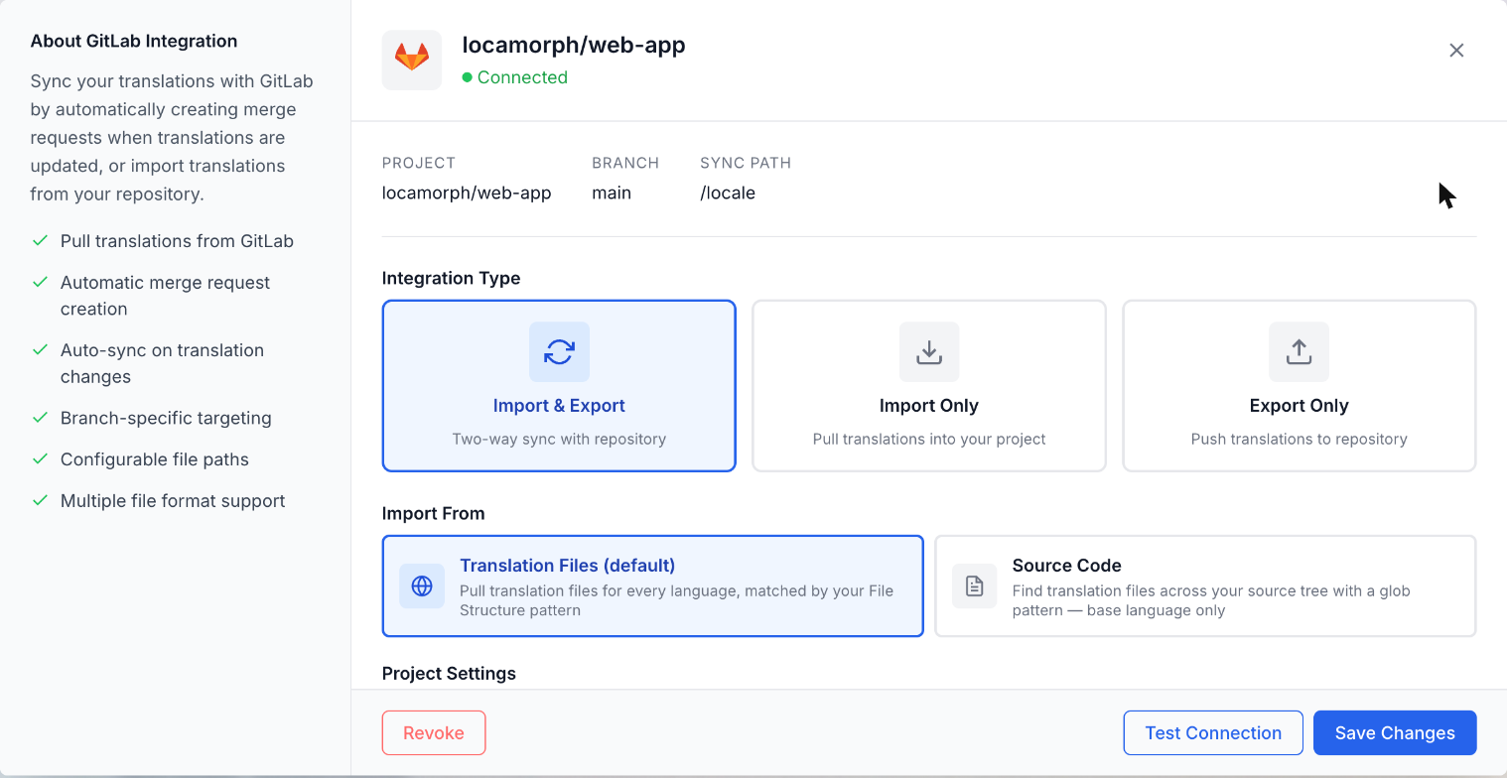Viewport: 1507px width, 778px height.
Task: Choose Export Only integration type
Action: pos(1299,386)
